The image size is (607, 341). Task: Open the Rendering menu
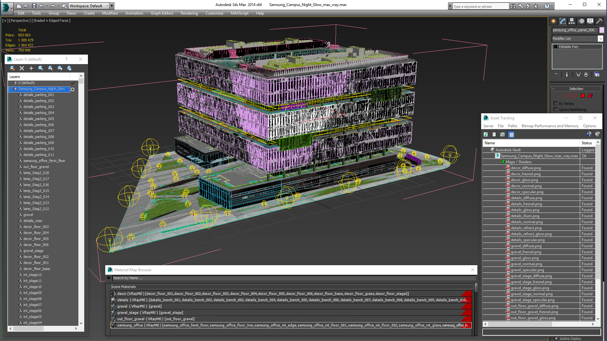click(189, 13)
